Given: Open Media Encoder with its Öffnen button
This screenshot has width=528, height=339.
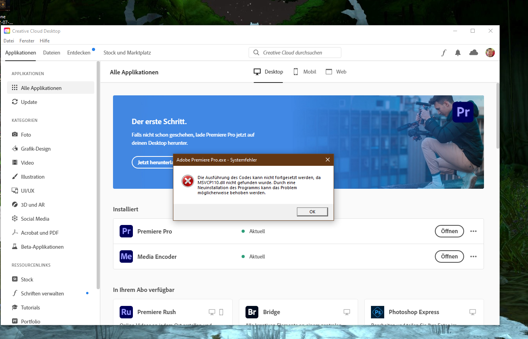Looking at the screenshot, I should (449, 256).
